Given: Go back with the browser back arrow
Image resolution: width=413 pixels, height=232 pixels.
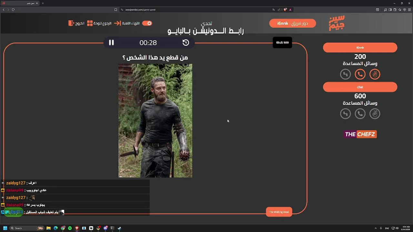Looking at the screenshot, I should point(4,10).
